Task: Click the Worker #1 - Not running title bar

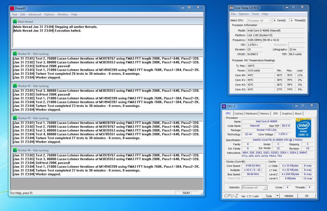Action: [x=107, y=54]
